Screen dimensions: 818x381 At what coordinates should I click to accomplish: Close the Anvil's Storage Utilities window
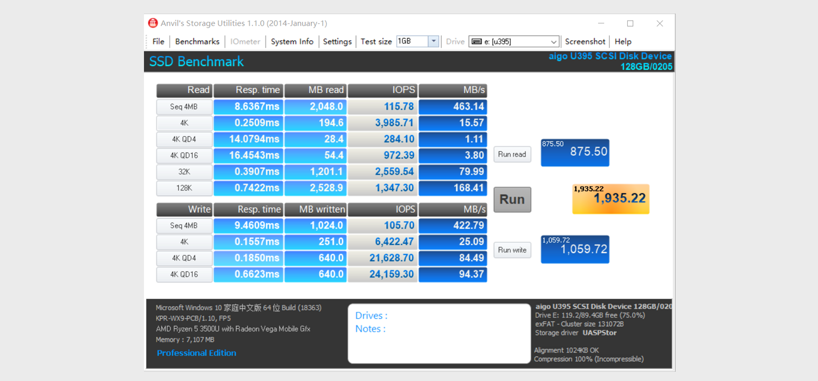click(660, 23)
